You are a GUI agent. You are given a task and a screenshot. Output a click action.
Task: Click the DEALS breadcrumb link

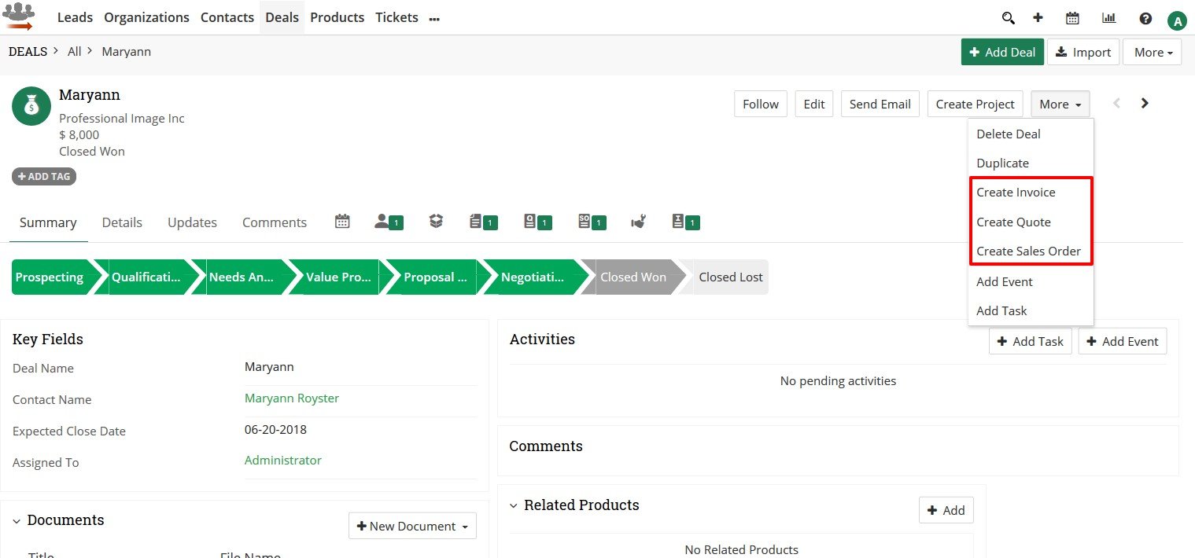(x=28, y=51)
